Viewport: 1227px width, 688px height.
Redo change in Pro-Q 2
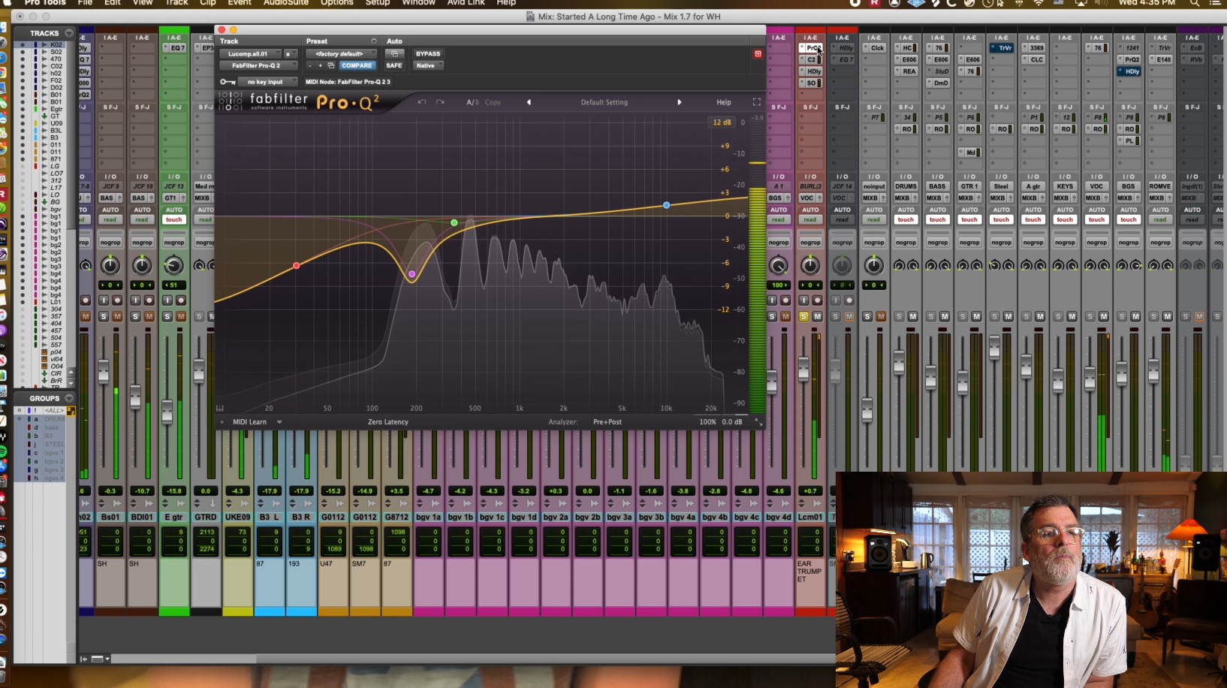click(x=440, y=102)
